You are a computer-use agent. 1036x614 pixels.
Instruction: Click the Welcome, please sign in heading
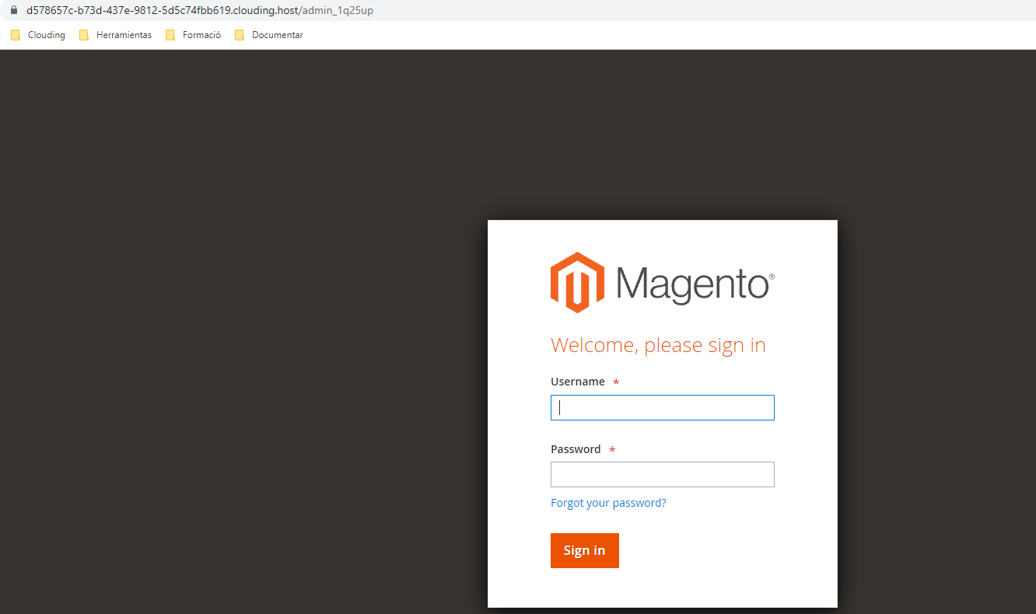click(x=658, y=345)
